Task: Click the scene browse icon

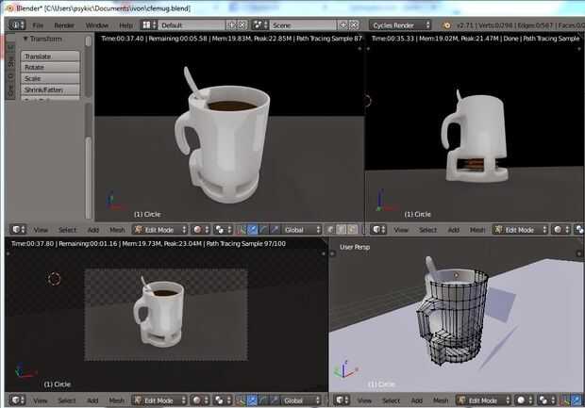Action: [260, 24]
